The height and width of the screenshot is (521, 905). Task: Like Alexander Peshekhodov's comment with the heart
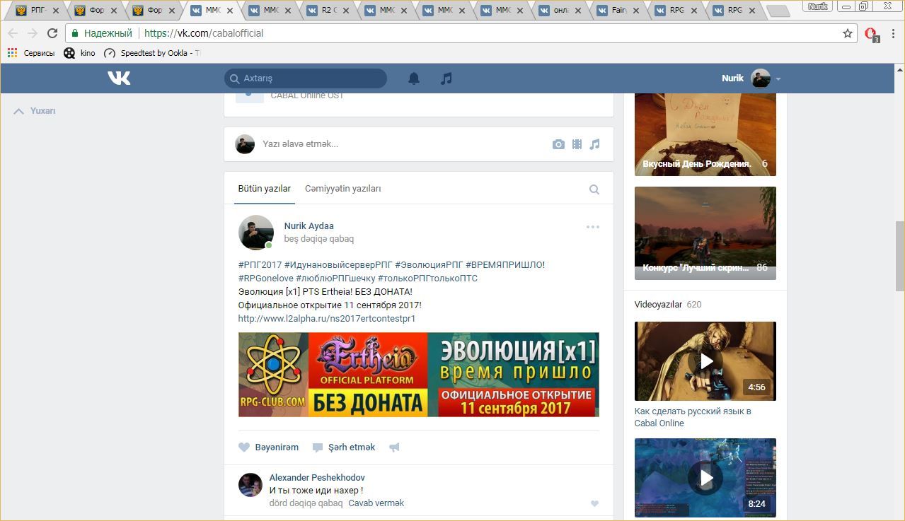[x=594, y=503]
